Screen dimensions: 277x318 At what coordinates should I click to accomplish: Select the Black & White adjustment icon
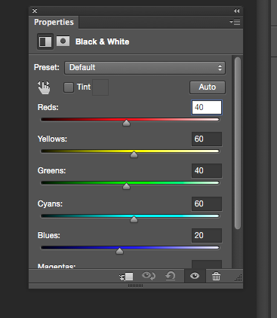pyautogui.click(x=45, y=41)
